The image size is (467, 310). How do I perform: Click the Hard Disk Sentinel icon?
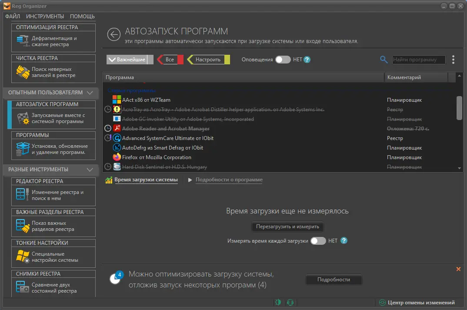[x=117, y=167]
